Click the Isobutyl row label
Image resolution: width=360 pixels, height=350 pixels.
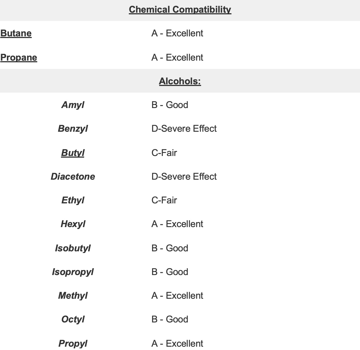tap(73, 248)
